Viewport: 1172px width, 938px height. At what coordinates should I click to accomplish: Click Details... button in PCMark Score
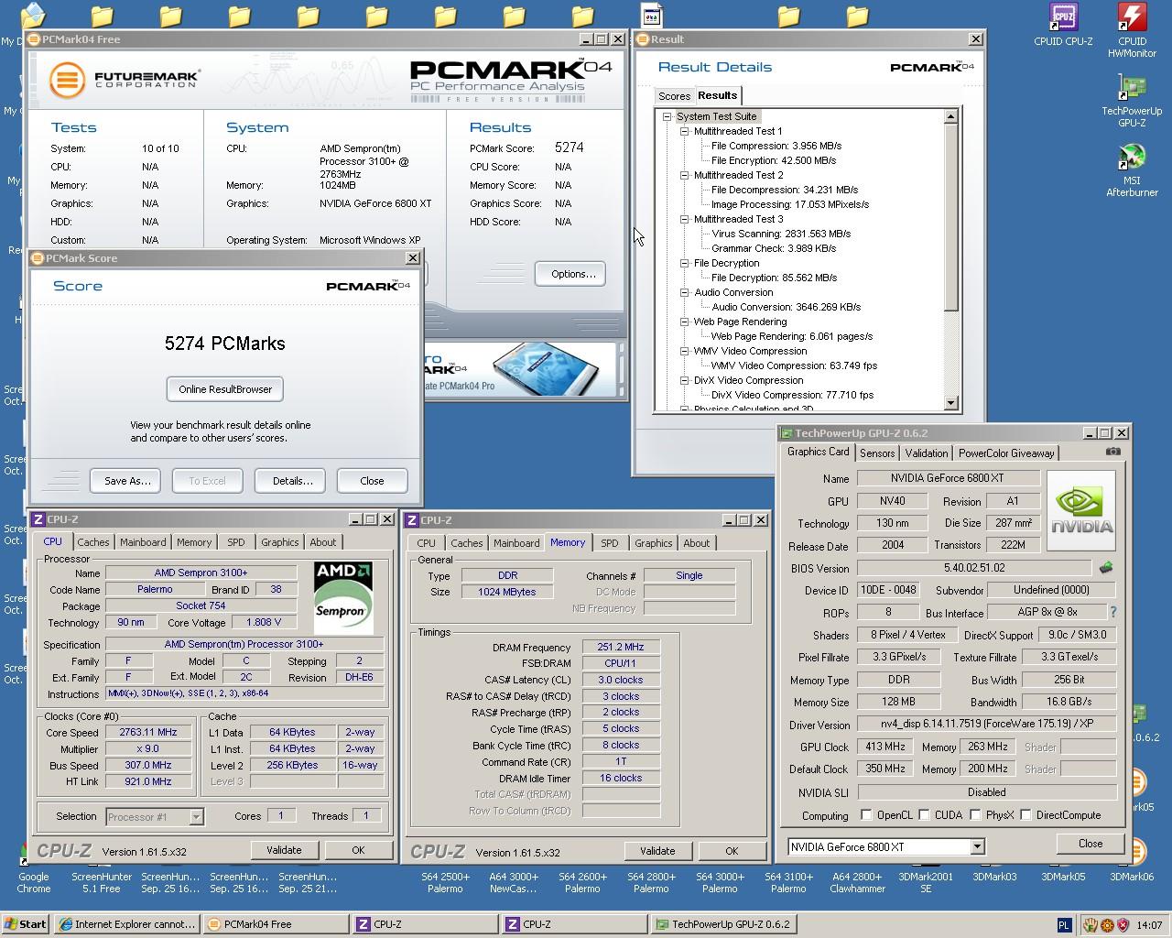tap(292, 481)
